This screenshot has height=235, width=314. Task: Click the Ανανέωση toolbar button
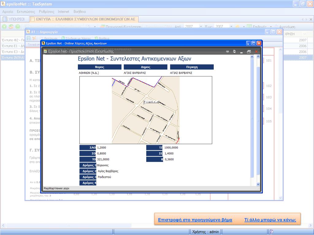pos(285,27)
